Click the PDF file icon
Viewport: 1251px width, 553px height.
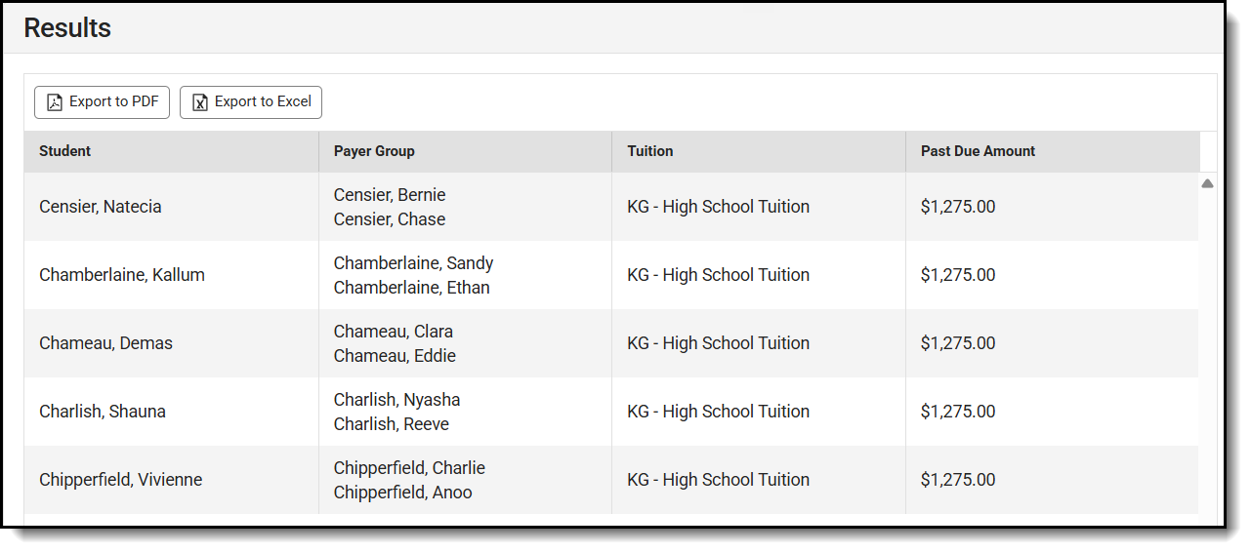click(x=55, y=102)
